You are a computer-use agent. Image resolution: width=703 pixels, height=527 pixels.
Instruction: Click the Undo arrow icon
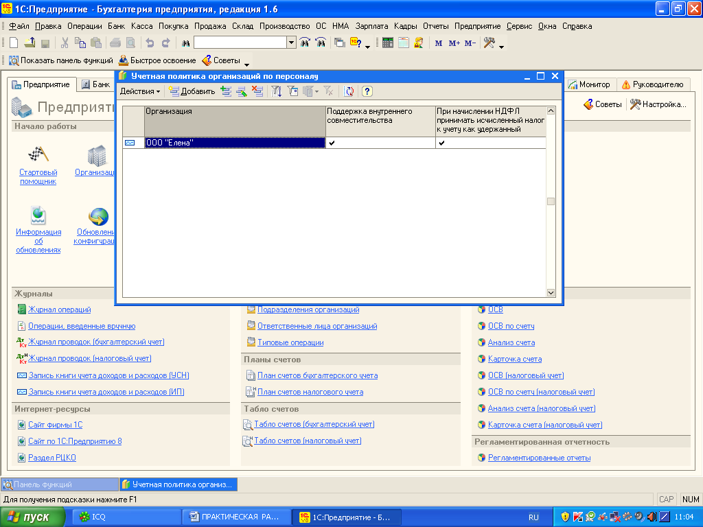(x=150, y=43)
